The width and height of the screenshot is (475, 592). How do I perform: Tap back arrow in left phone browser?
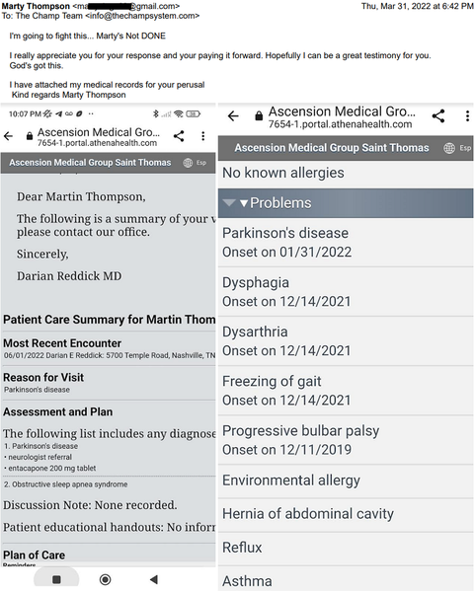tap(8, 136)
